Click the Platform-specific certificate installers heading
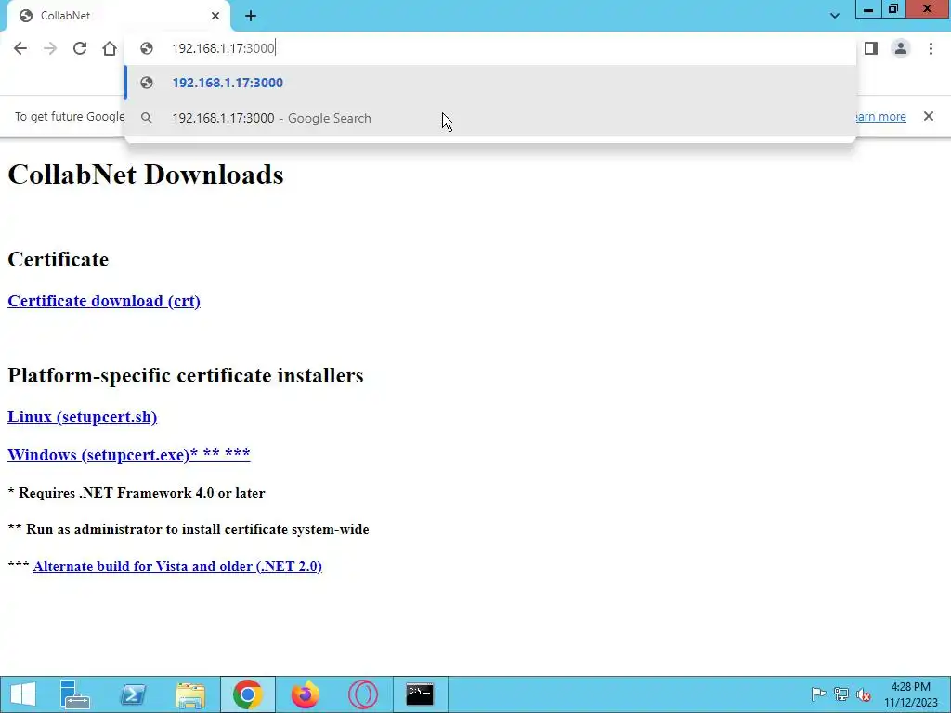 (x=186, y=375)
